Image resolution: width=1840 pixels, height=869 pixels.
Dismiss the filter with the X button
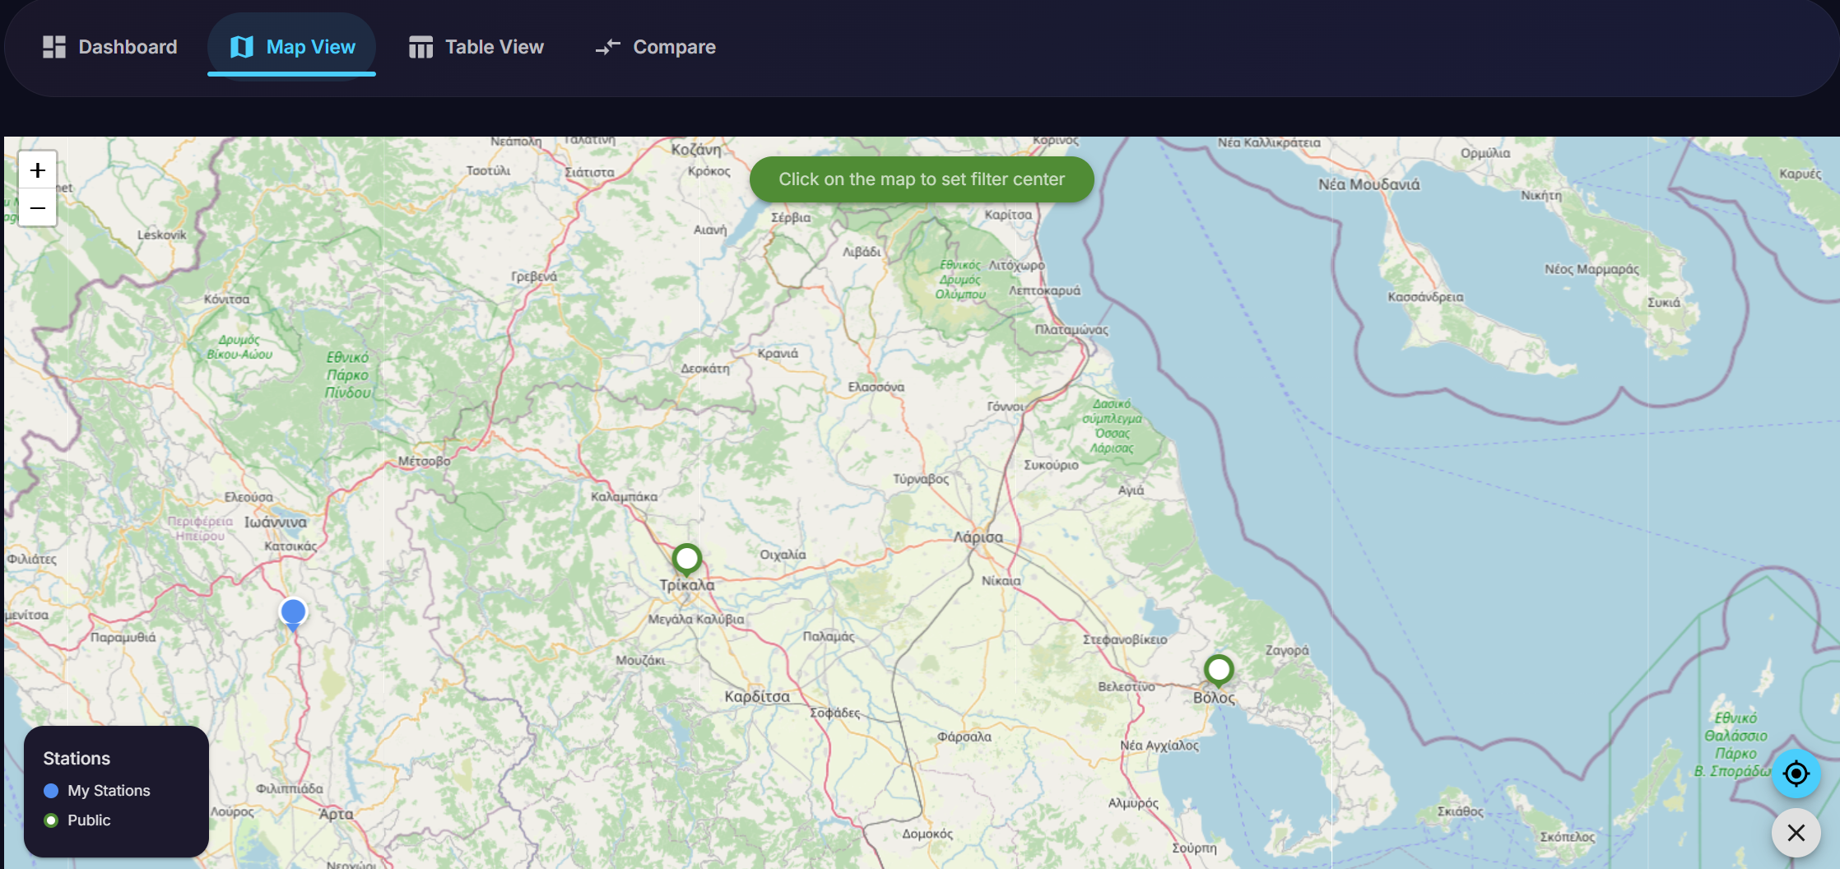[1796, 833]
